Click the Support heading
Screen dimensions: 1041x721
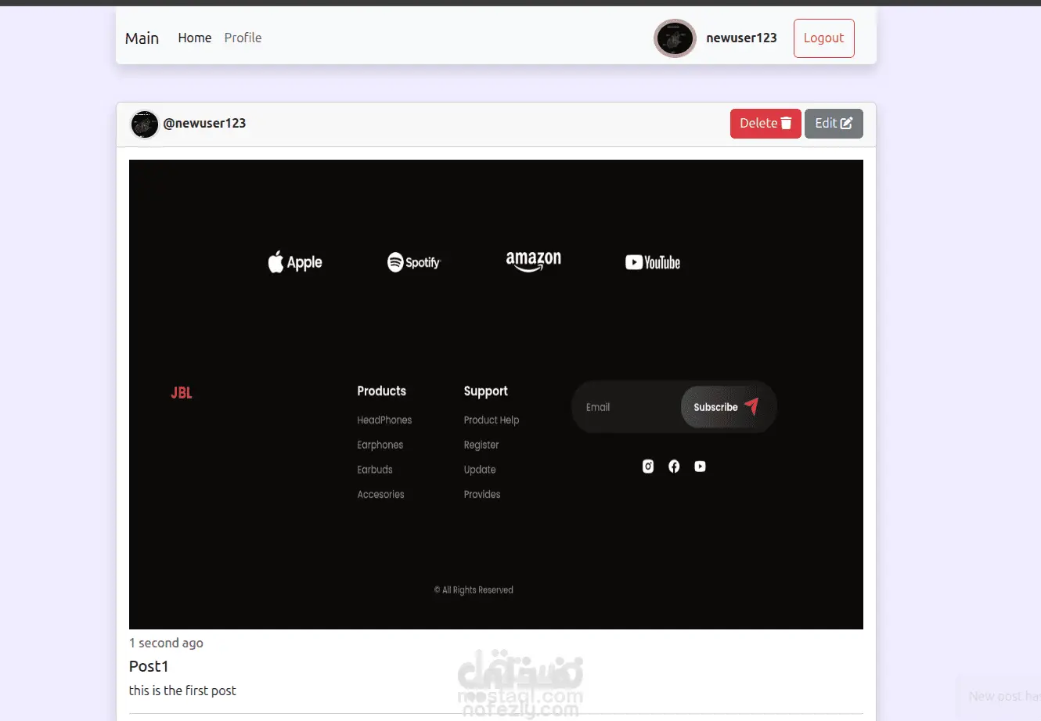pos(485,391)
